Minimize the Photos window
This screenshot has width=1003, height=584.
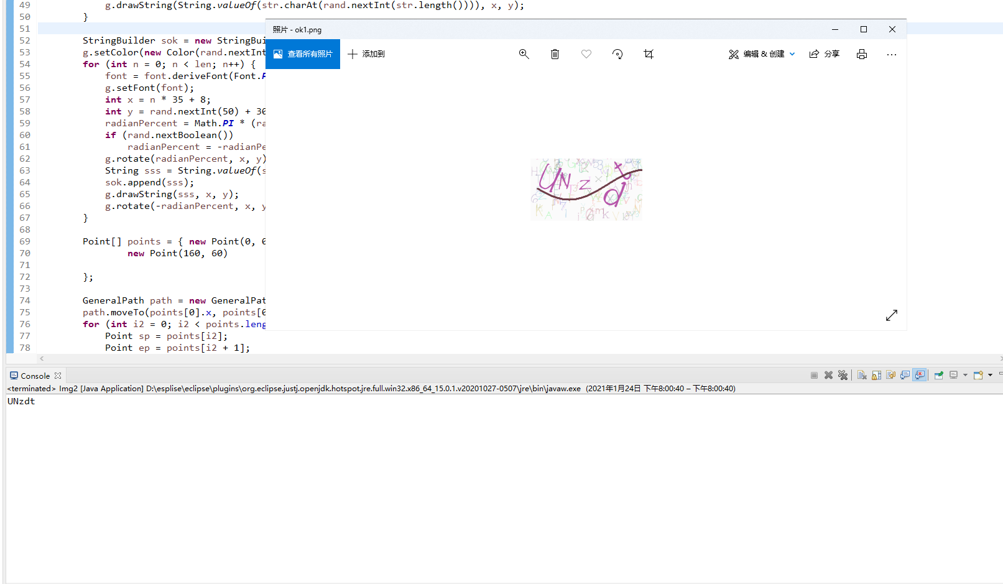(x=835, y=29)
